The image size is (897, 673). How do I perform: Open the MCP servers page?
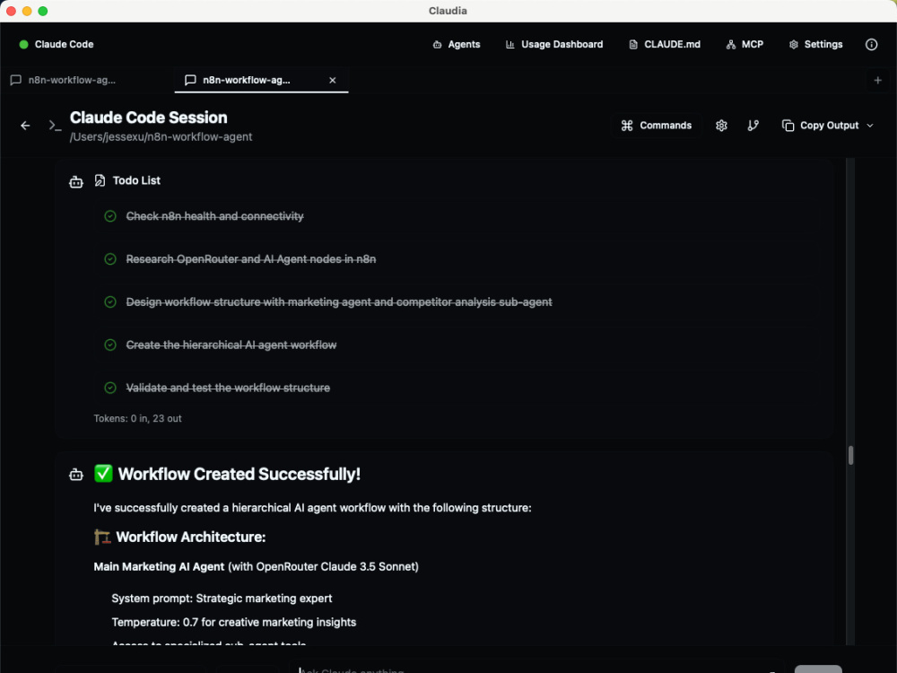pos(745,44)
